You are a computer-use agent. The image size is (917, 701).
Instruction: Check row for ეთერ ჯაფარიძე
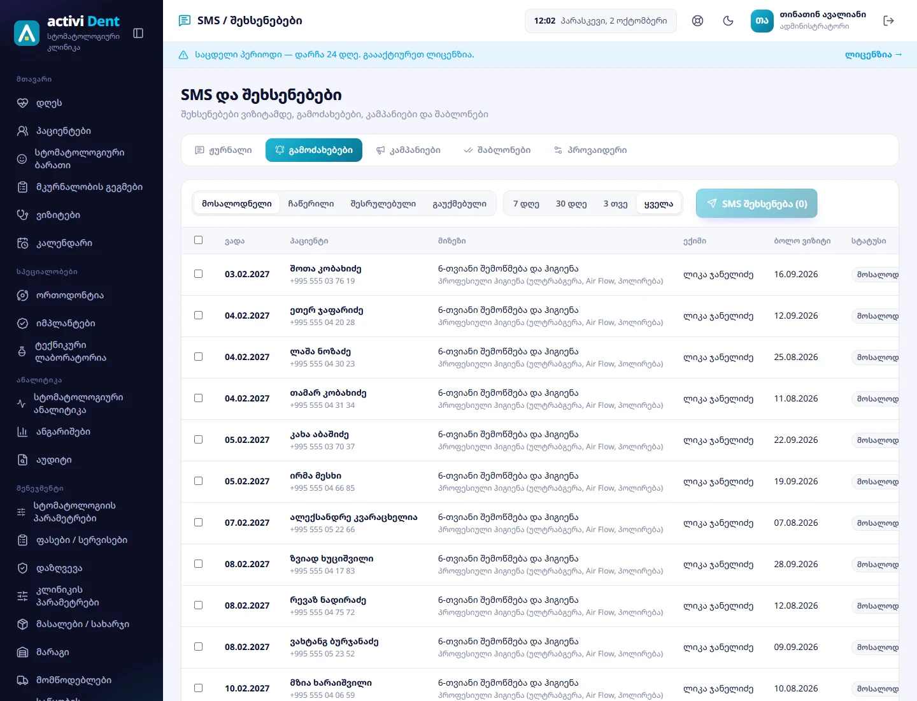pos(198,315)
